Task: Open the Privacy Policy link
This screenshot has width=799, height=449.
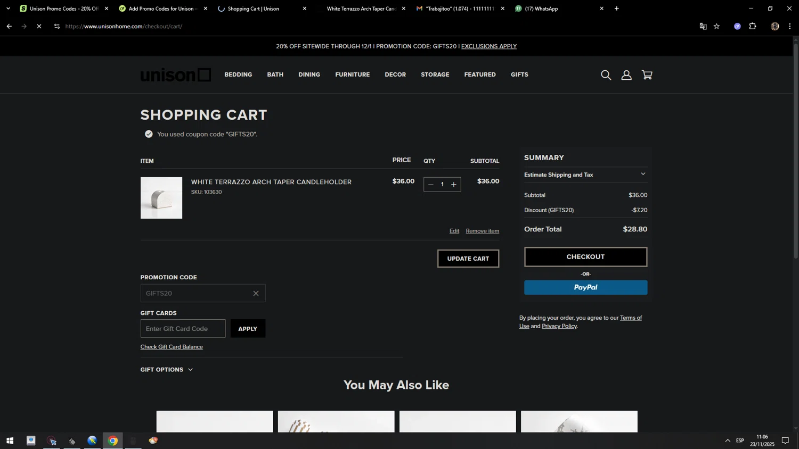Action: pos(559,326)
